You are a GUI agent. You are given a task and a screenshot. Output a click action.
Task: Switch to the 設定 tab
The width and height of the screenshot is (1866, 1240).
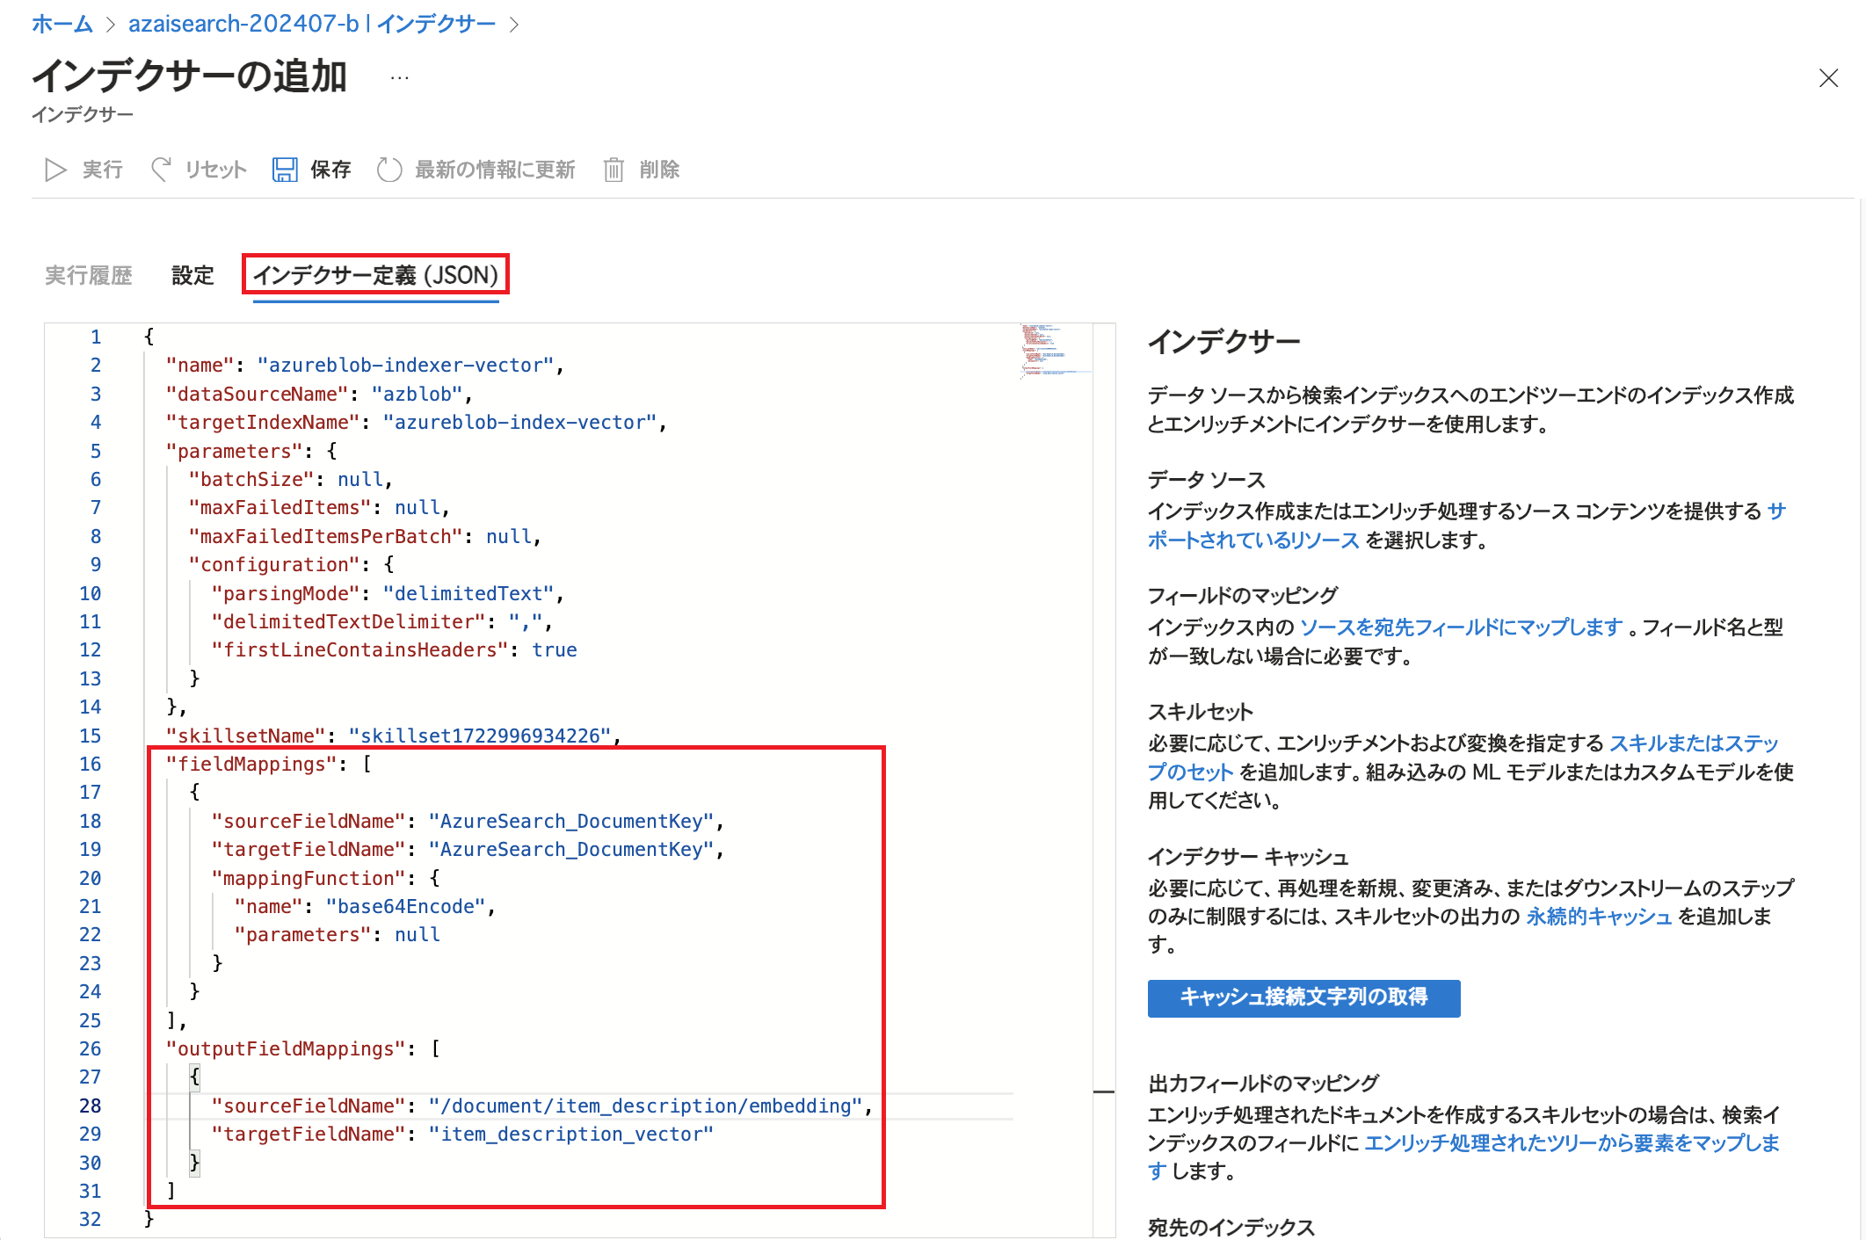pos(192,276)
